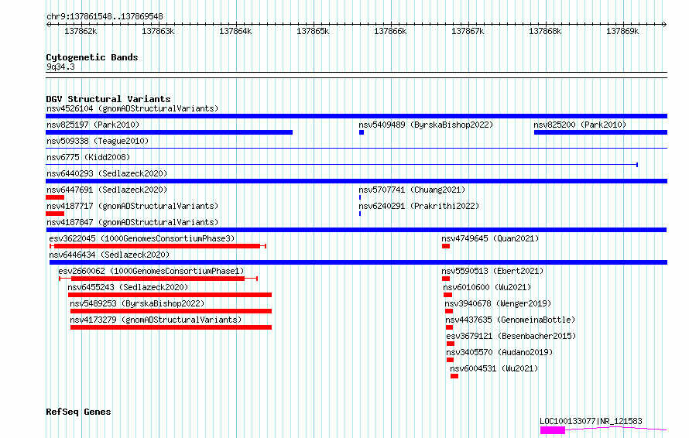Open nsv6447691 (Sedlazeck2020) variant label

coord(107,190)
